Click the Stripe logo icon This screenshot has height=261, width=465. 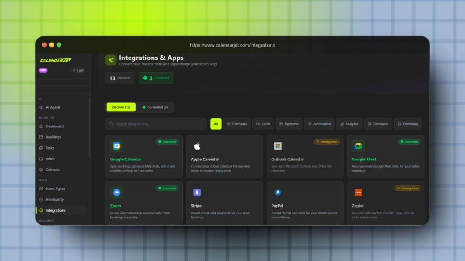[197, 193]
